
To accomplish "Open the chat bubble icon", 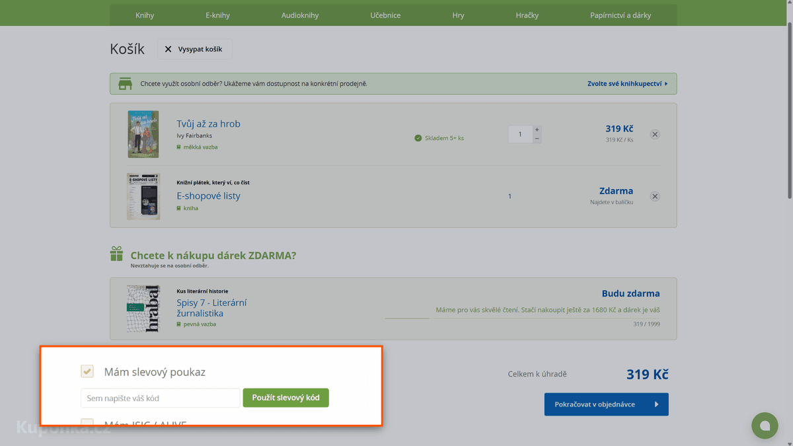I will click(x=765, y=426).
